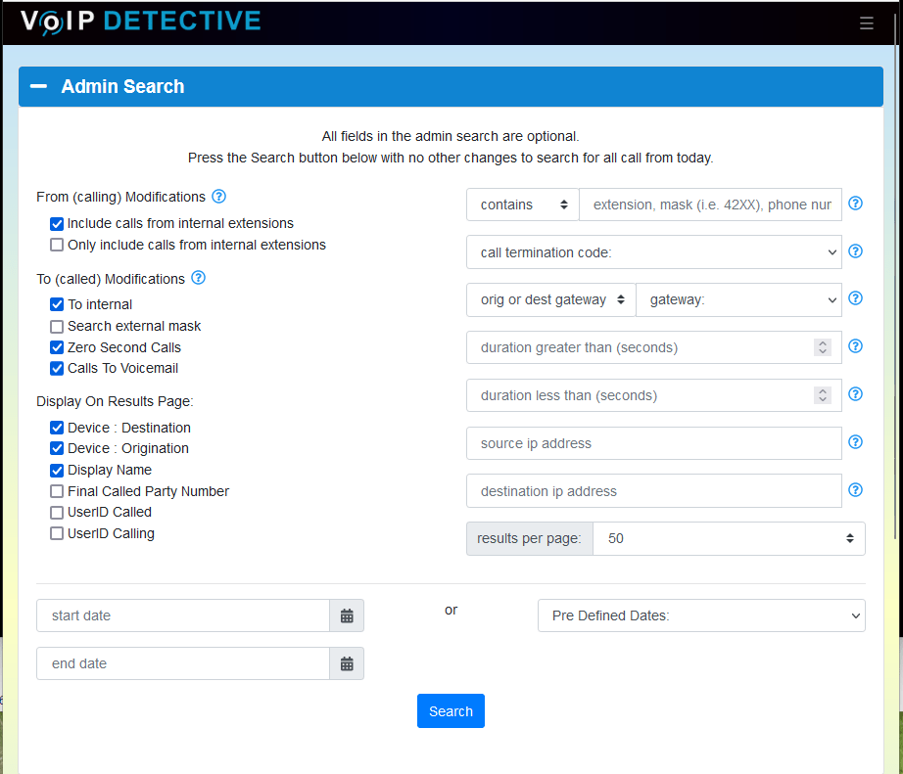Viewport: 903px width, 774px height.
Task: Enable Search external mask checkbox
Action: click(57, 326)
